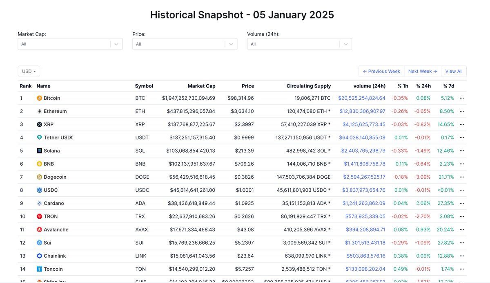The width and height of the screenshot is (490, 283).
Task: Click the Avalanche coin icon
Action: 39,229
